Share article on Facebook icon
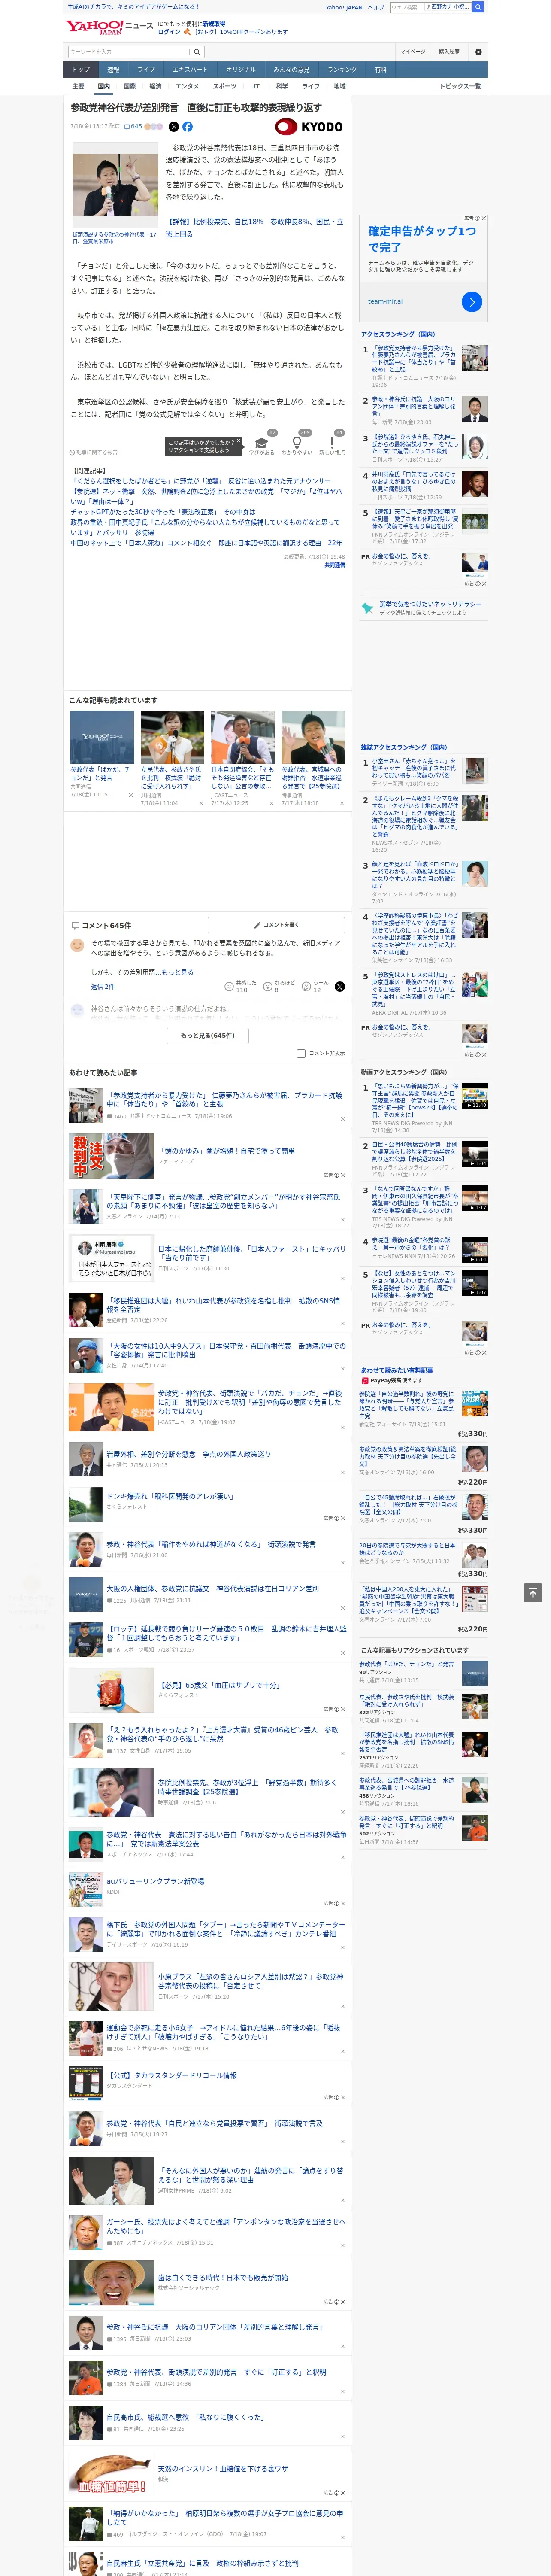 [187, 127]
